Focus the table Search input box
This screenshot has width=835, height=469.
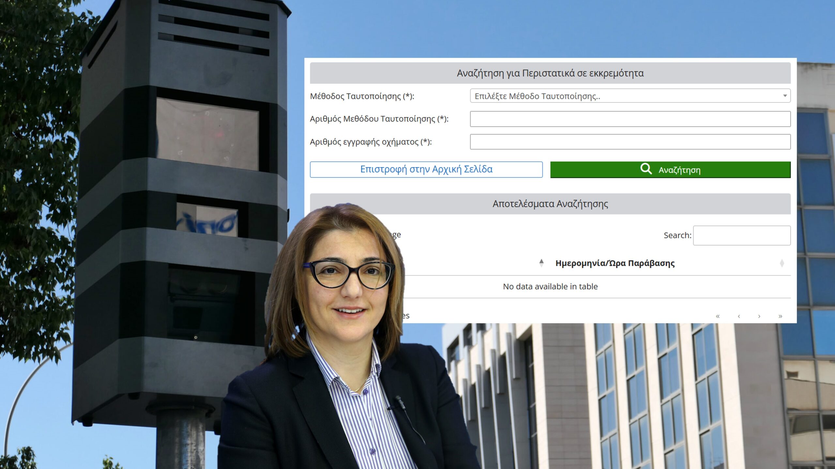click(x=742, y=235)
